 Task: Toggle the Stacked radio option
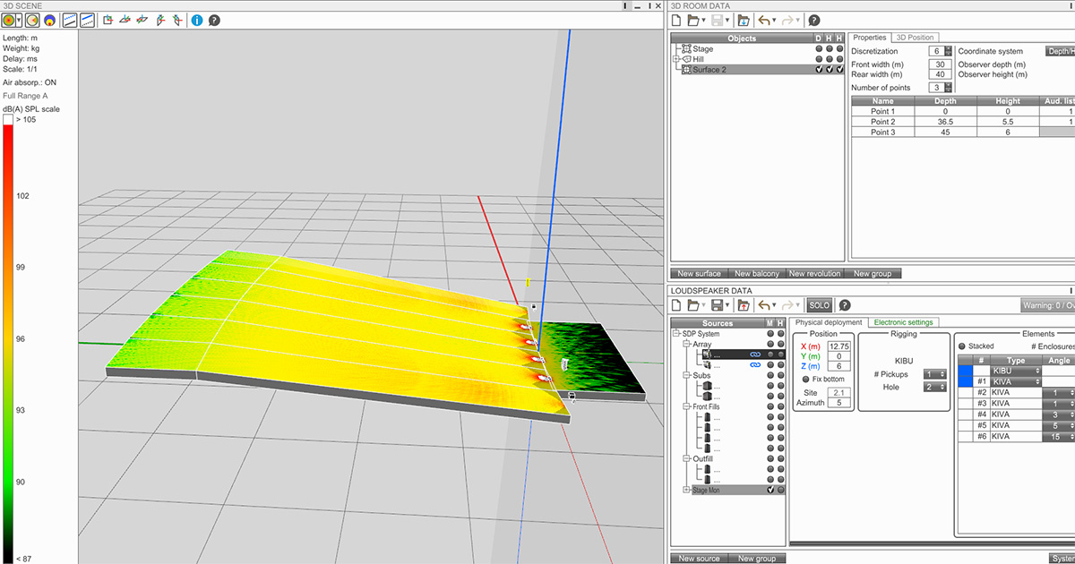962,346
